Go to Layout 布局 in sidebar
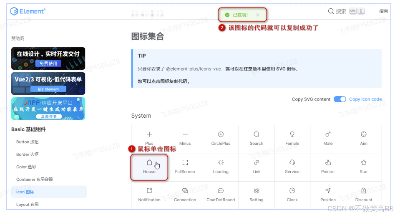395x215 pixels. tap(28, 205)
